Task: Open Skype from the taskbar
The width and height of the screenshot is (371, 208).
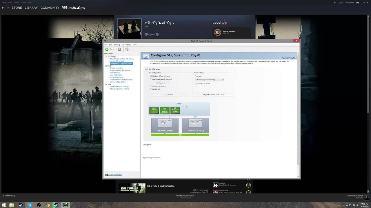Action: [x=30, y=205]
